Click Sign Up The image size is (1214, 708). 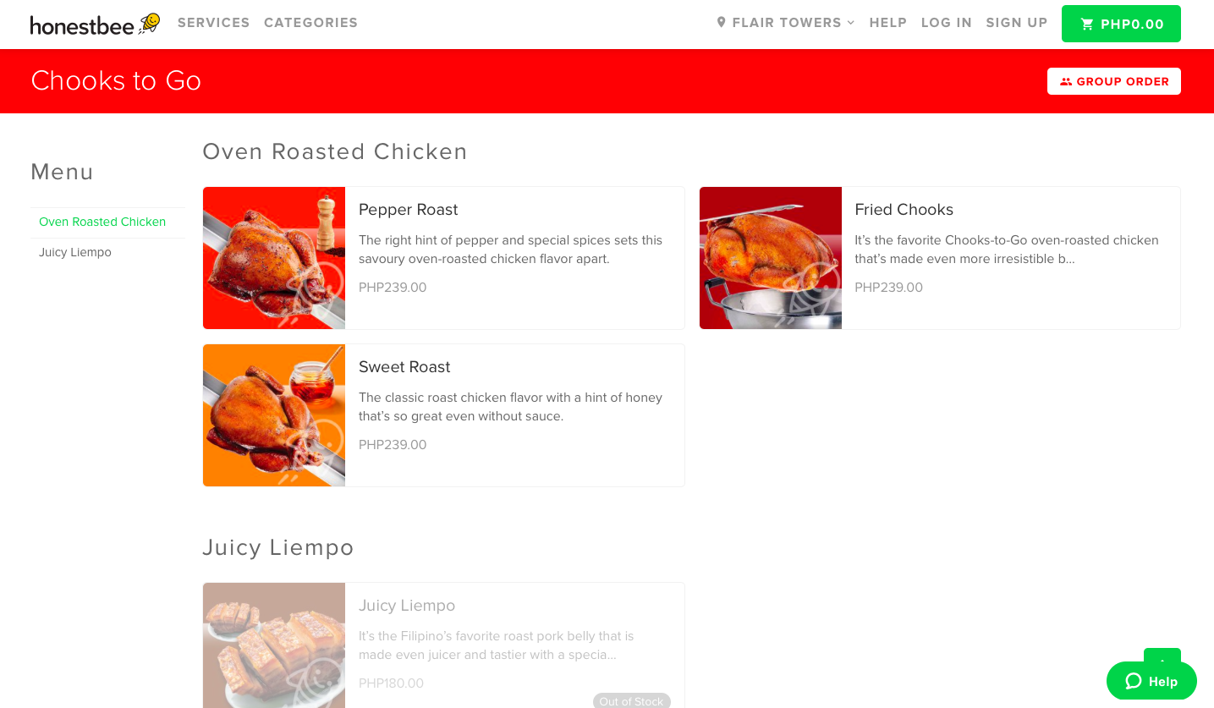[1017, 23]
